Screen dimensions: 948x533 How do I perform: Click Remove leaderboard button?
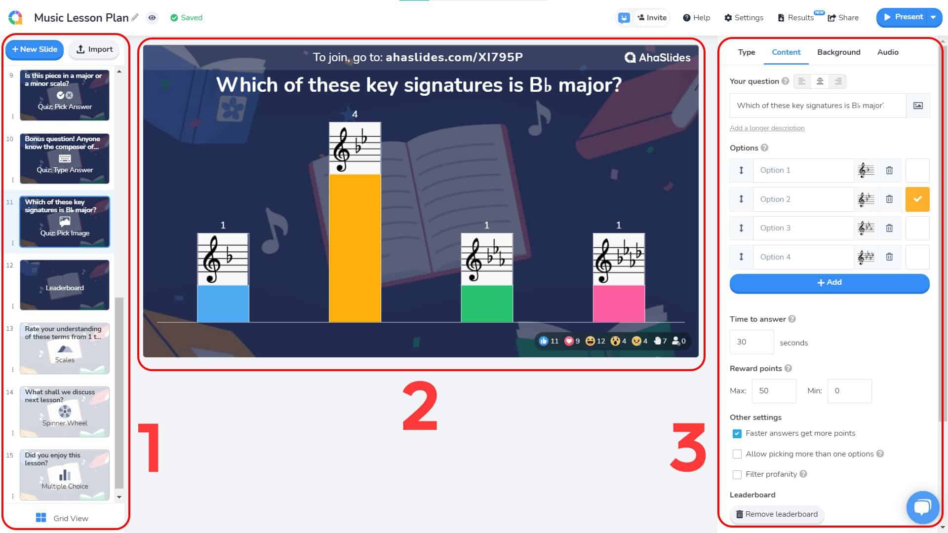tap(777, 513)
